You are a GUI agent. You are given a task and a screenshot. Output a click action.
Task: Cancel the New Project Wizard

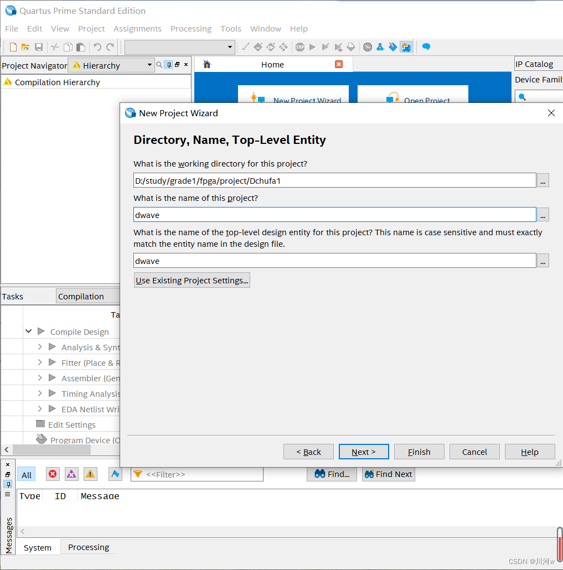[x=474, y=452]
